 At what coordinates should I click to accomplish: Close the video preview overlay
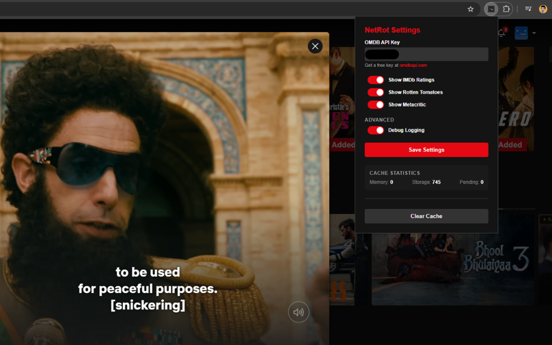point(315,46)
